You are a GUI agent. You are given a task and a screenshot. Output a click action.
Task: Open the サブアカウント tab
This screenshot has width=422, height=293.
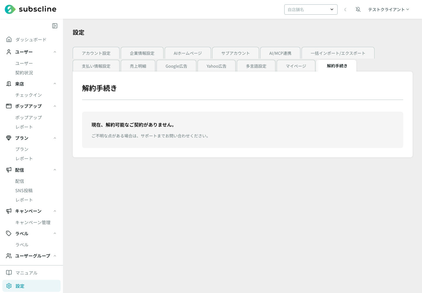(236, 53)
